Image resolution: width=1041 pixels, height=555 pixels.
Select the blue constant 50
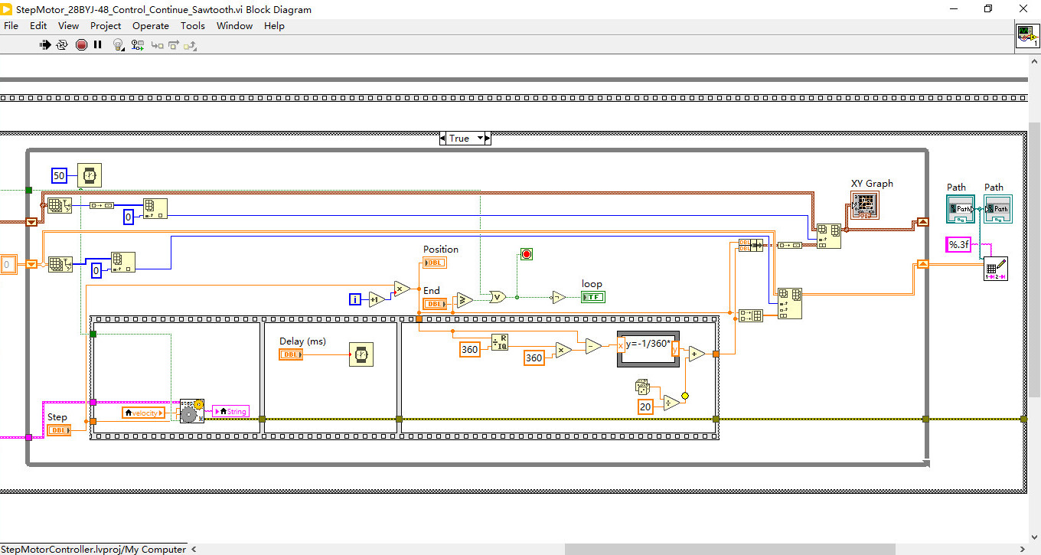coord(60,175)
